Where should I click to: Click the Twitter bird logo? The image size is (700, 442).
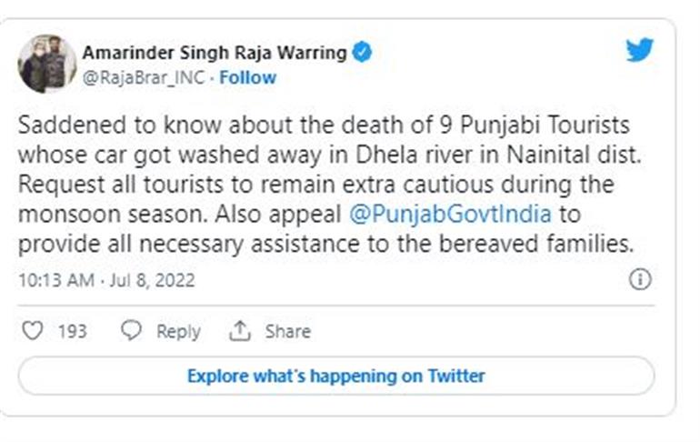coord(640,50)
